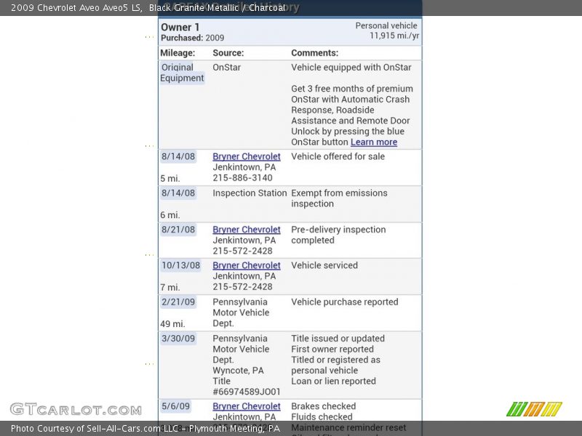
Task: Select the 5/6/09 date cell
Action: tap(175, 406)
